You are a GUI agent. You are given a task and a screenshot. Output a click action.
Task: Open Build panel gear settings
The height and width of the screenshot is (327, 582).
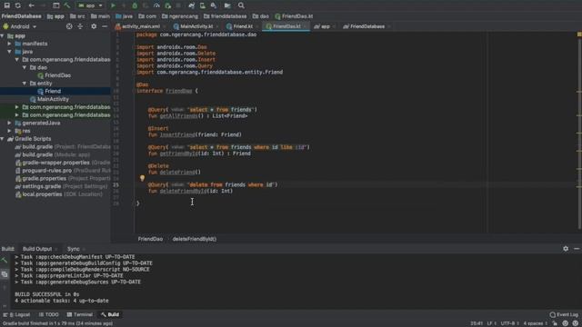(x=566, y=248)
